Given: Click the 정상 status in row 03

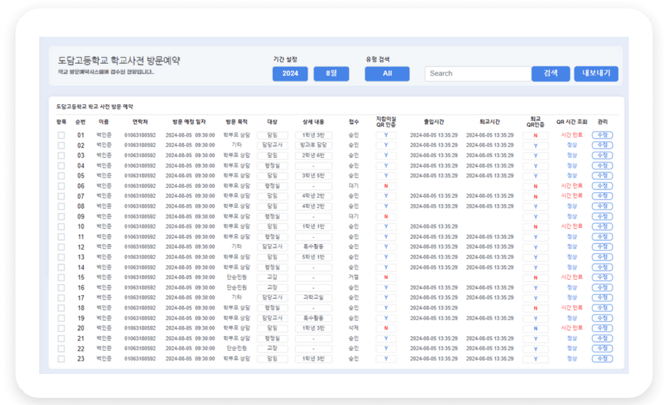Looking at the screenshot, I should click(572, 155).
